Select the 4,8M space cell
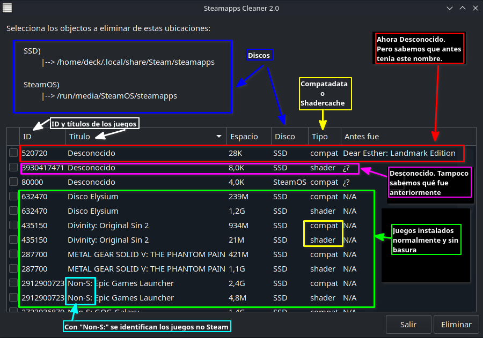The width and height of the screenshot is (483, 338). click(238, 298)
